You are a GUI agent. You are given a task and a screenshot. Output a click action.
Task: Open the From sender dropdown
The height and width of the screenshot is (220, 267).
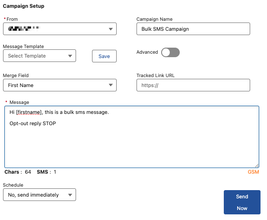click(59, 29)
